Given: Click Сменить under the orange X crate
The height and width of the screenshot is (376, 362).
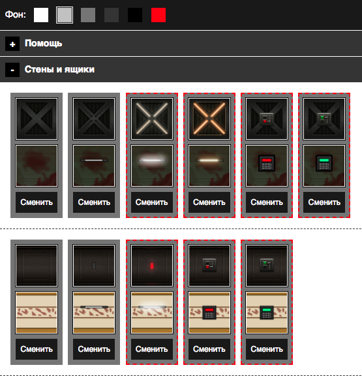Looking at the screenshot, I should pyautogui.click(x=209, y=202).
